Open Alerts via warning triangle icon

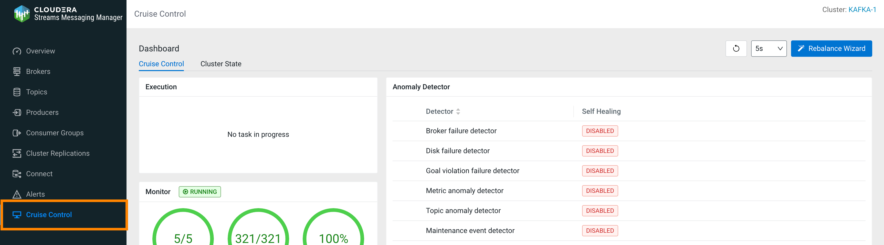click(17, 194)
